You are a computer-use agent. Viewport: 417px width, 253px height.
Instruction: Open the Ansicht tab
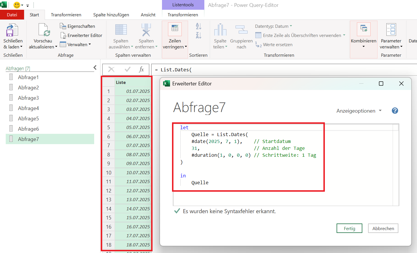pos(148,15)
